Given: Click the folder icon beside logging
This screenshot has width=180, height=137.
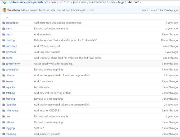Looking at the screenshot, I should (x=4, y=128).
